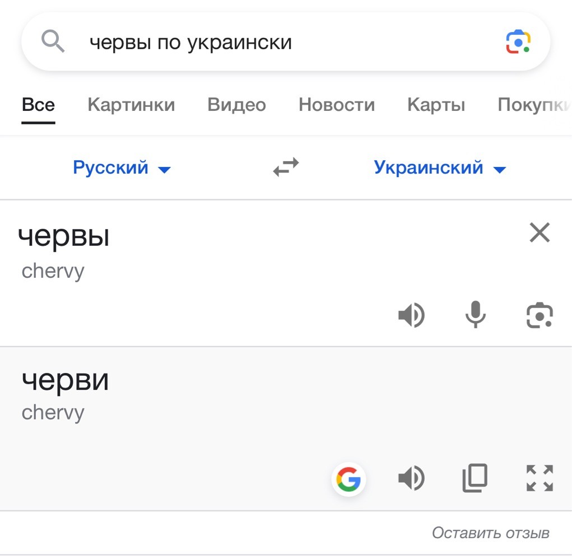Translate with camera icon in source box
Image resolution: width=572 pixels, height=560 pixels.
540,315
